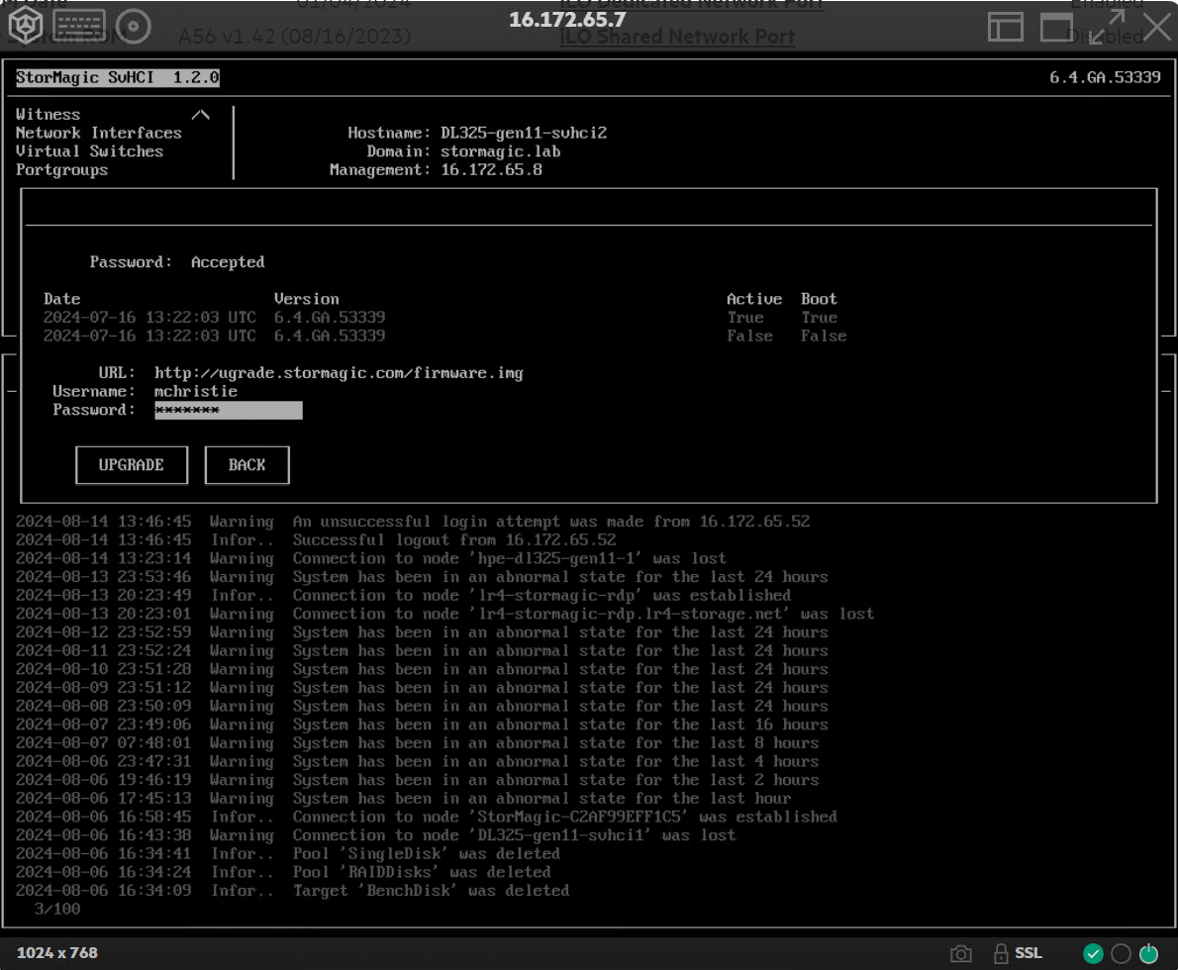Click the 'last 16 hours' abnormal state entry
Screen dimensions: 1178x970
423,725
